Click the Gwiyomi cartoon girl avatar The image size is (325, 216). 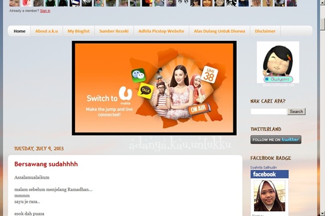(278, 62)
